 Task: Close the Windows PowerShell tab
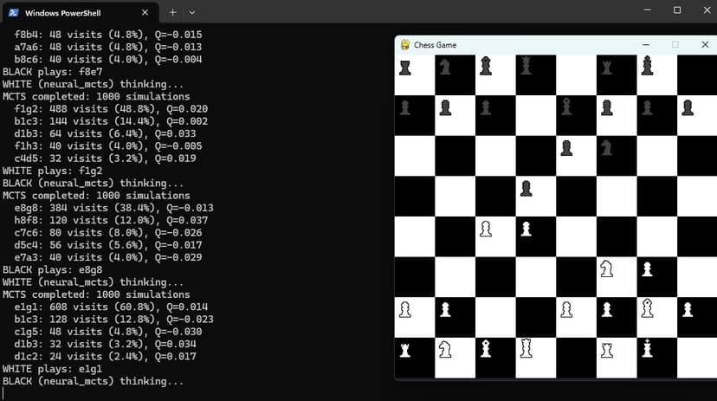[x=145, y=12]
